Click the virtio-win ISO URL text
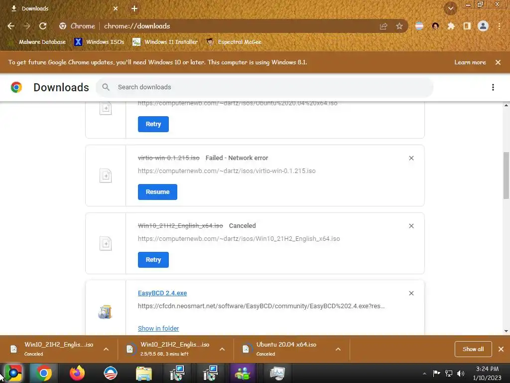The image size is (510, 383). click(x=227, y=171)
